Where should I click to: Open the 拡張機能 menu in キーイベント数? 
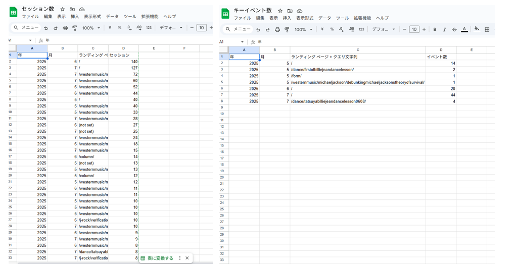pyautogui.click(x=362, y=18)
